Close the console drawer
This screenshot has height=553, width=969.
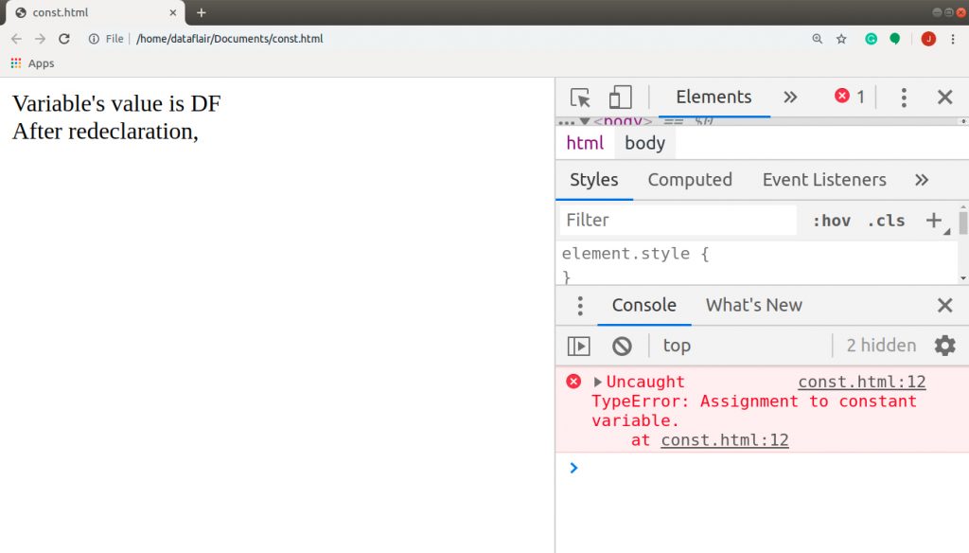pos(945,305)
